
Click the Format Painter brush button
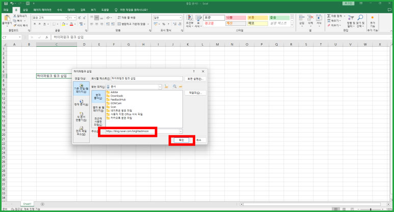tap(20, 25)
